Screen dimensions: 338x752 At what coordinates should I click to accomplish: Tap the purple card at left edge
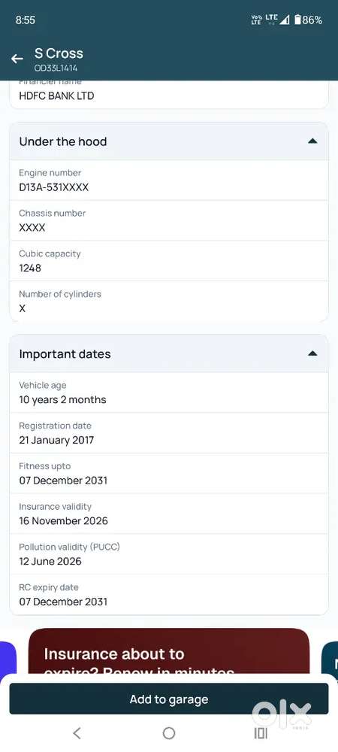[8, 658]
